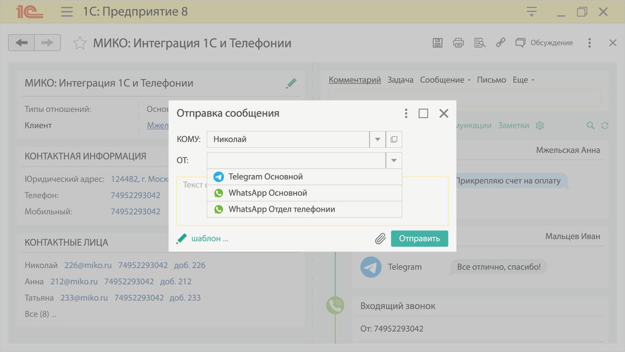
Task: Close the МИКО page tab
Action: point(613,43)
